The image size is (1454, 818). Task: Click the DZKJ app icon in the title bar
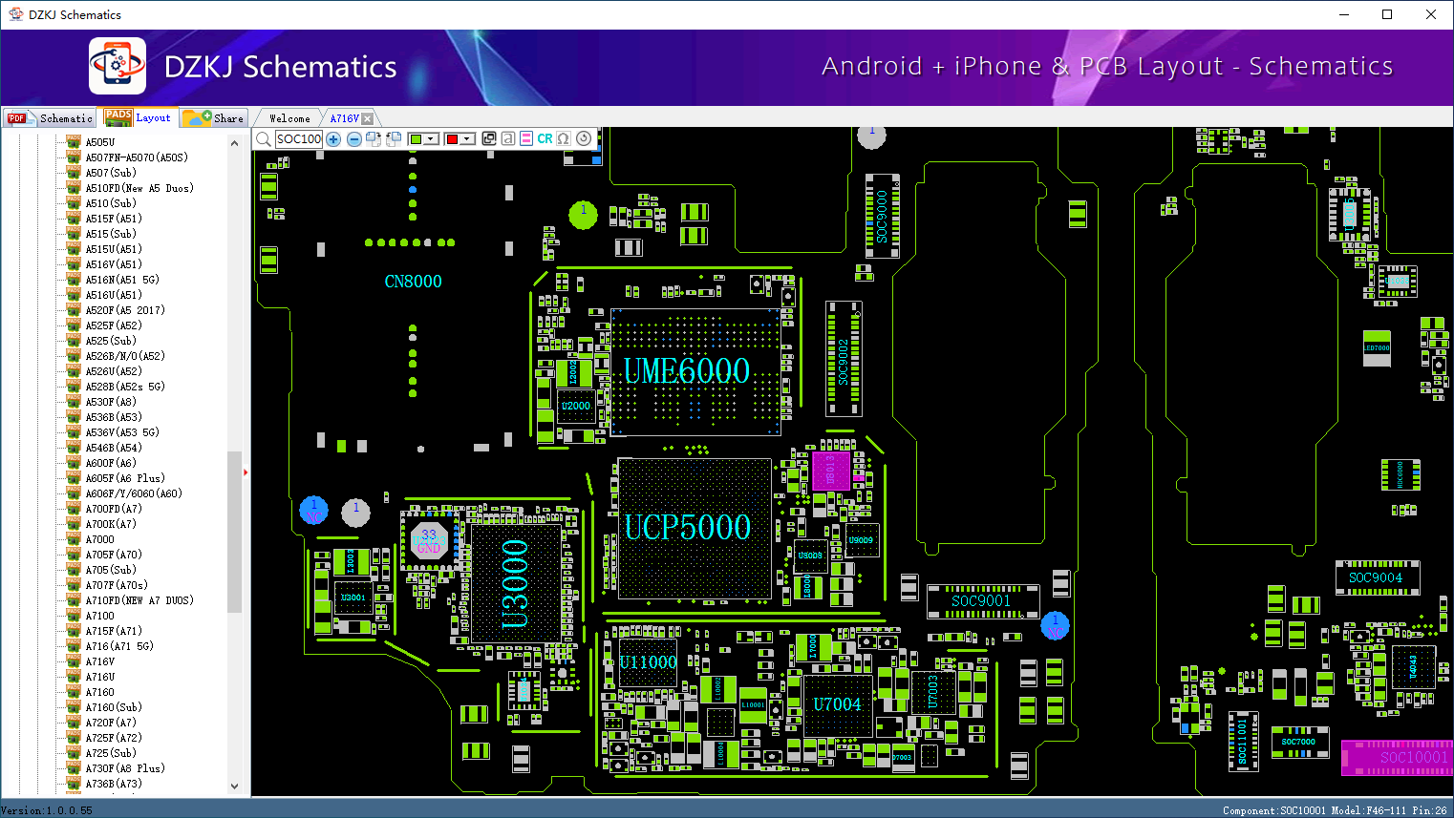tap(15, 14)
